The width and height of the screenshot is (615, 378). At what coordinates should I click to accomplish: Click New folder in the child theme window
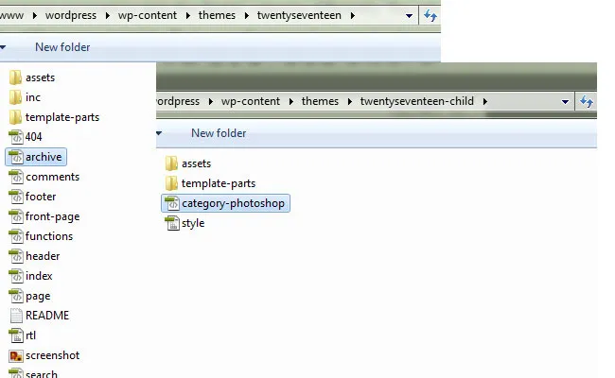click(219, 133)
